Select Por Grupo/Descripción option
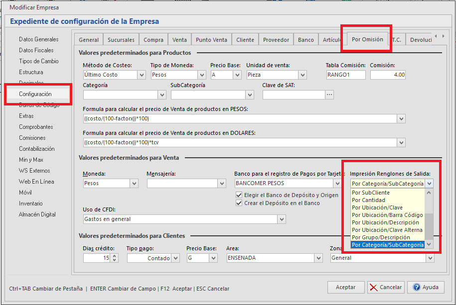456x305 pixels. (x=381, y=237)
